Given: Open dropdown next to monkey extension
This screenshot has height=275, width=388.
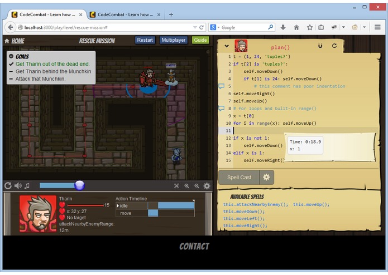Looking at the screenshot, I should point(364,27).
